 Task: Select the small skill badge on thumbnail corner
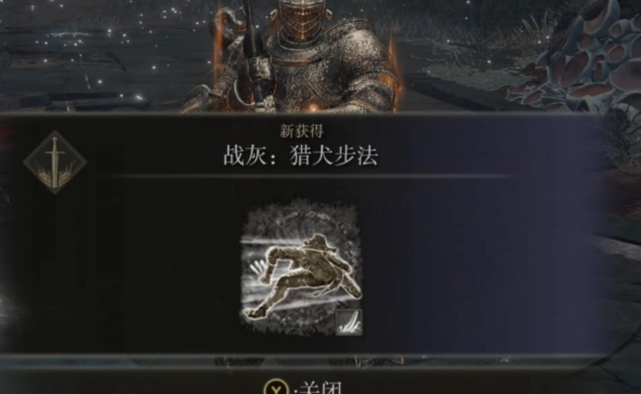pos(349,322)
